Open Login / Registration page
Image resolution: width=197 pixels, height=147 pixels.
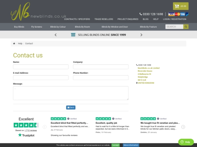coord(174,19)
